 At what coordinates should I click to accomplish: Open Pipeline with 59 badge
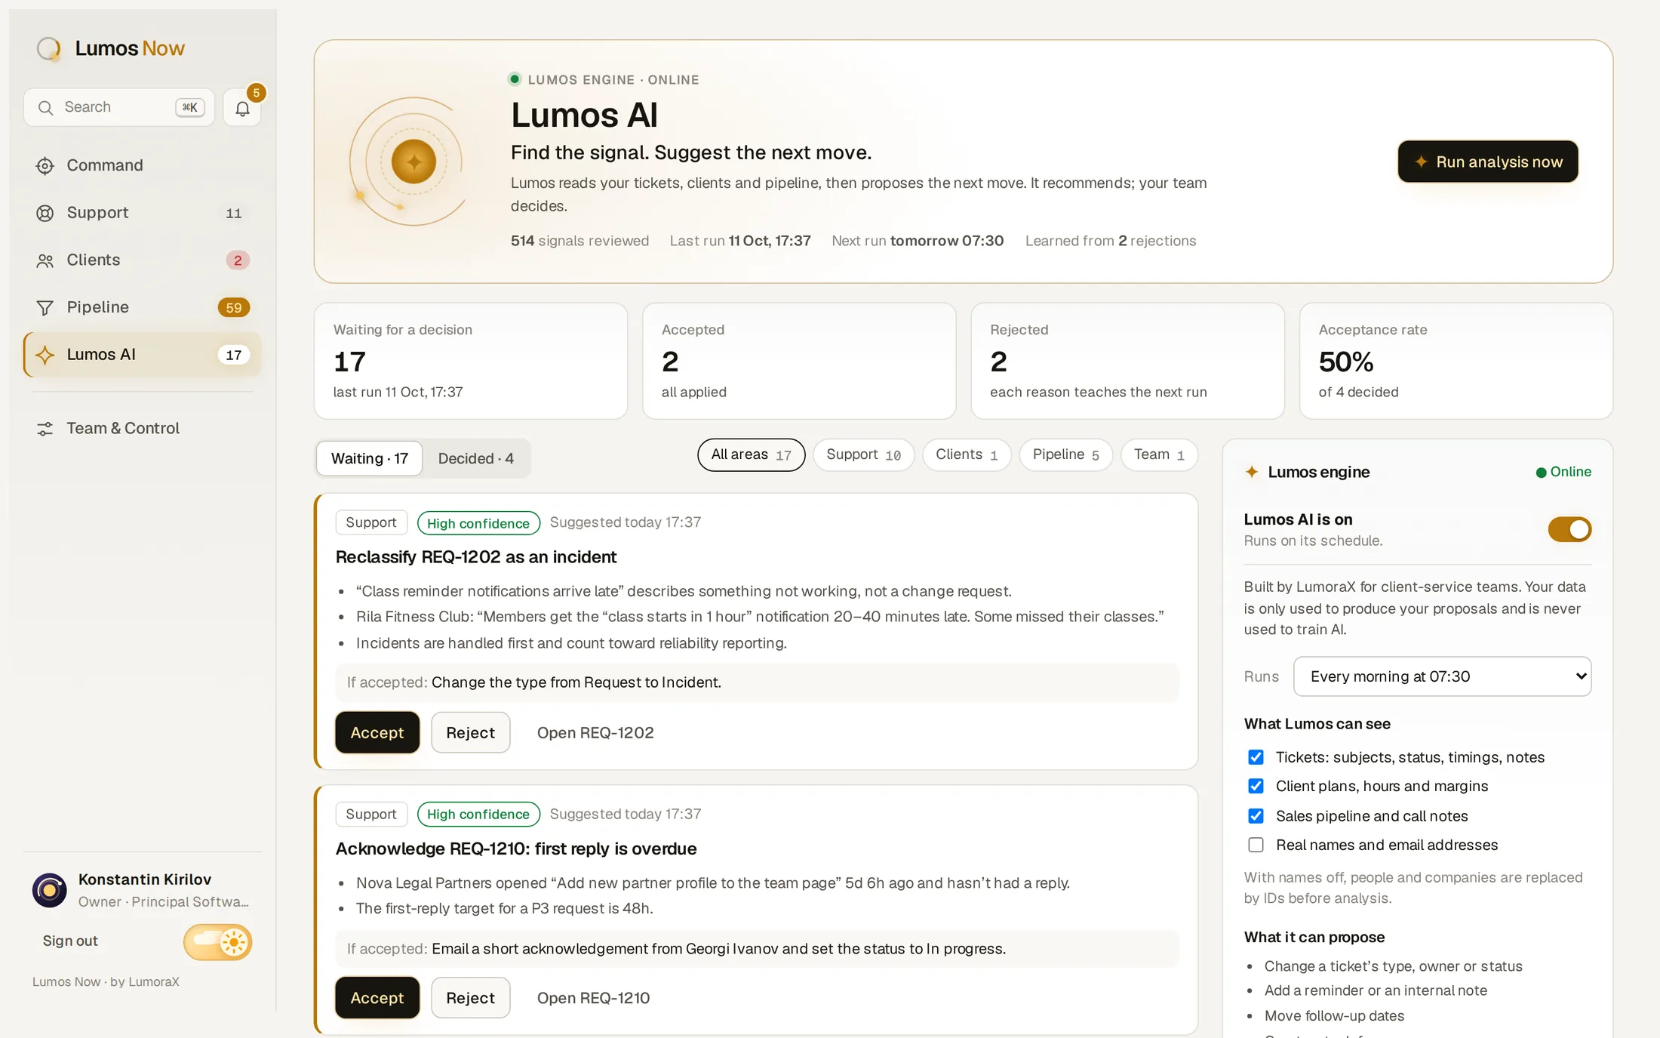142,308
